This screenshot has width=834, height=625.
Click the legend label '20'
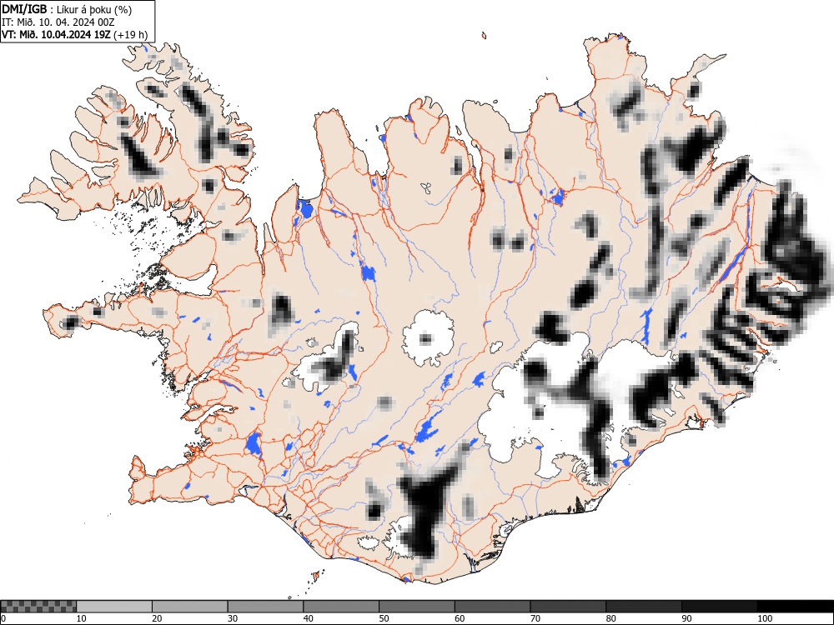[x=157, y=618]
